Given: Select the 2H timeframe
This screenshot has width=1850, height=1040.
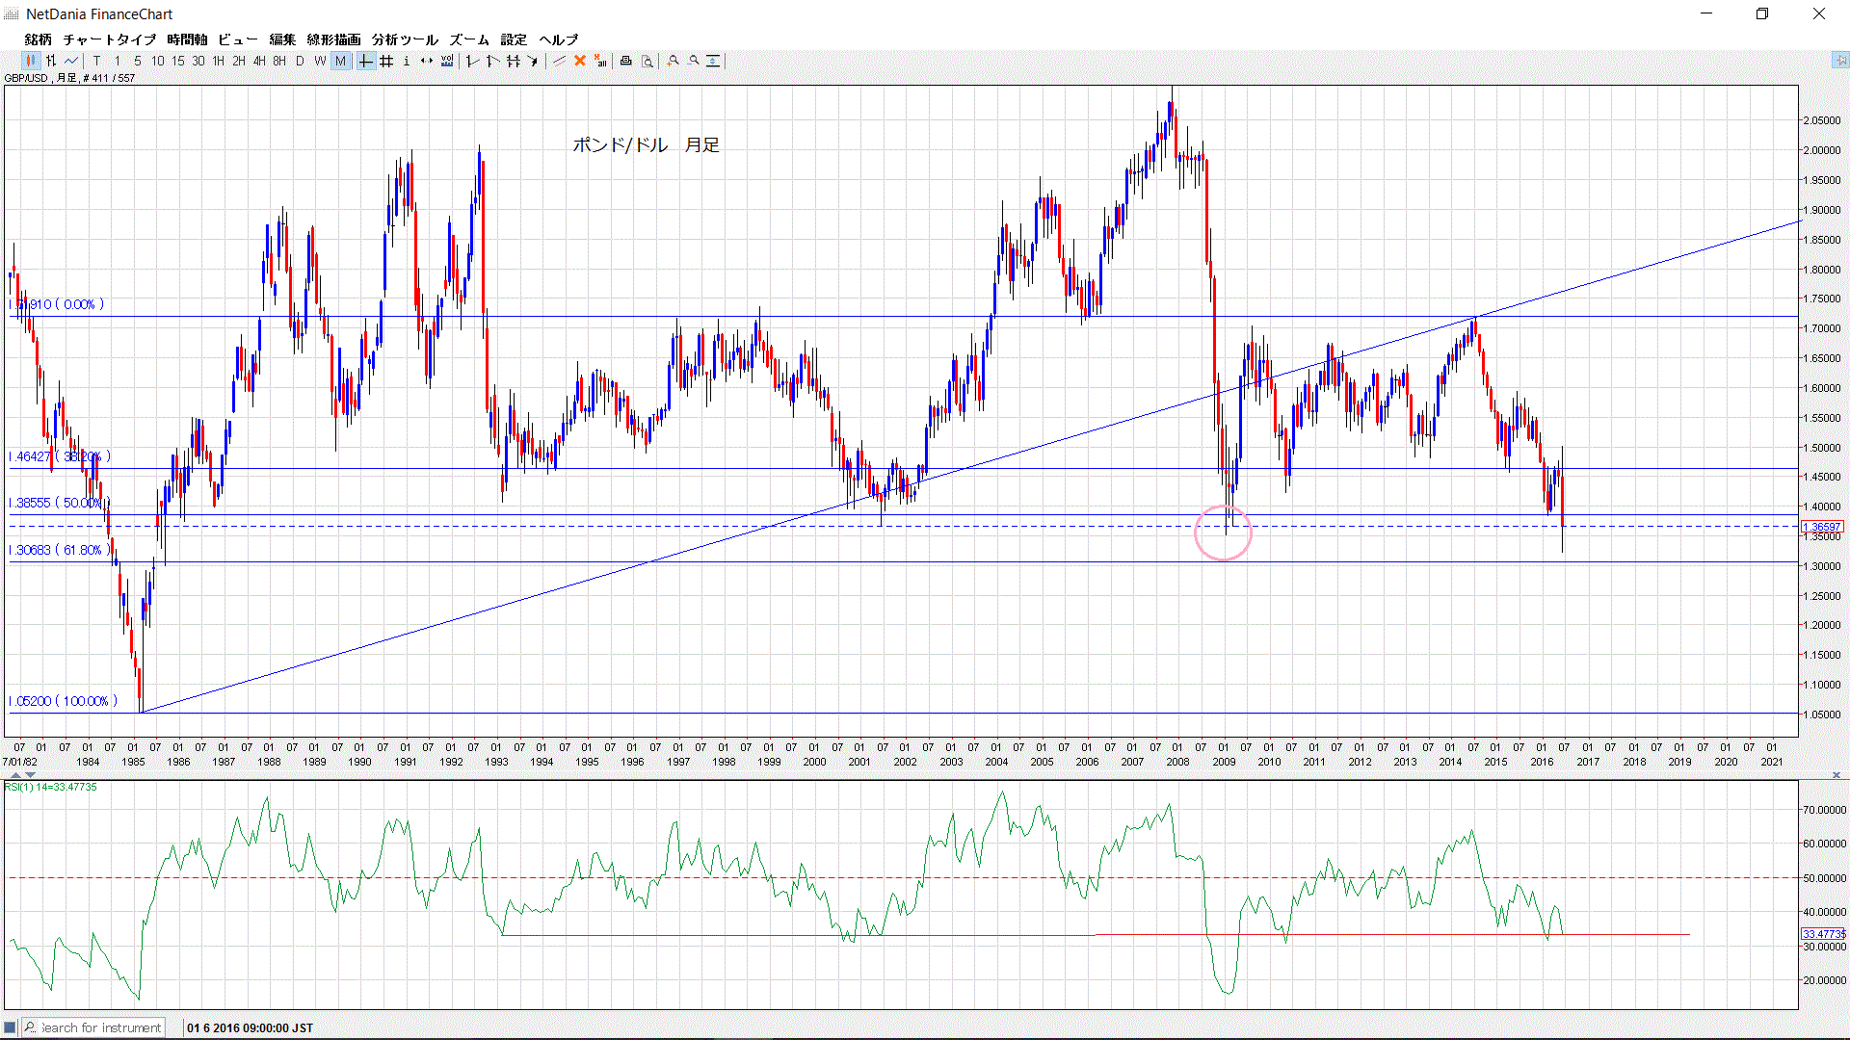Looking at the screenshot, I should [239, 61].
